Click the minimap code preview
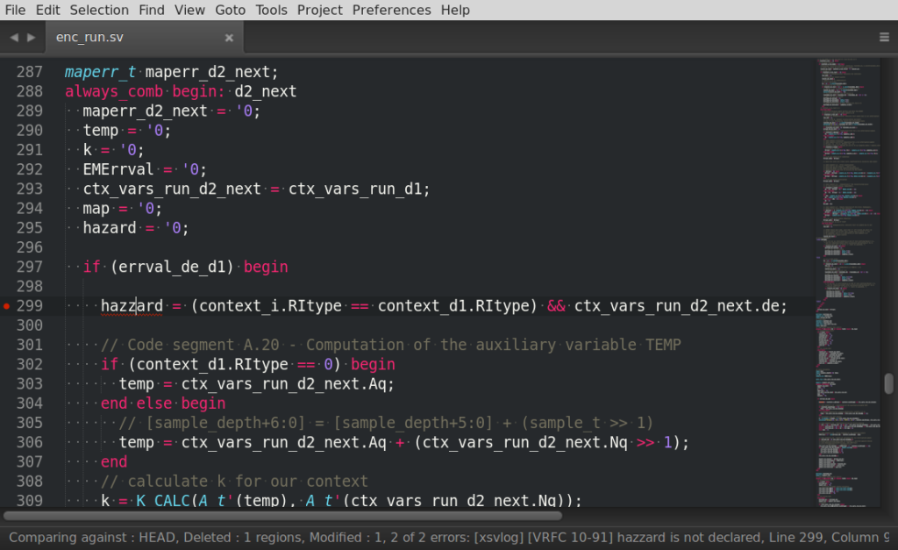This screenshot has height=550, width=898. [847, 263]
